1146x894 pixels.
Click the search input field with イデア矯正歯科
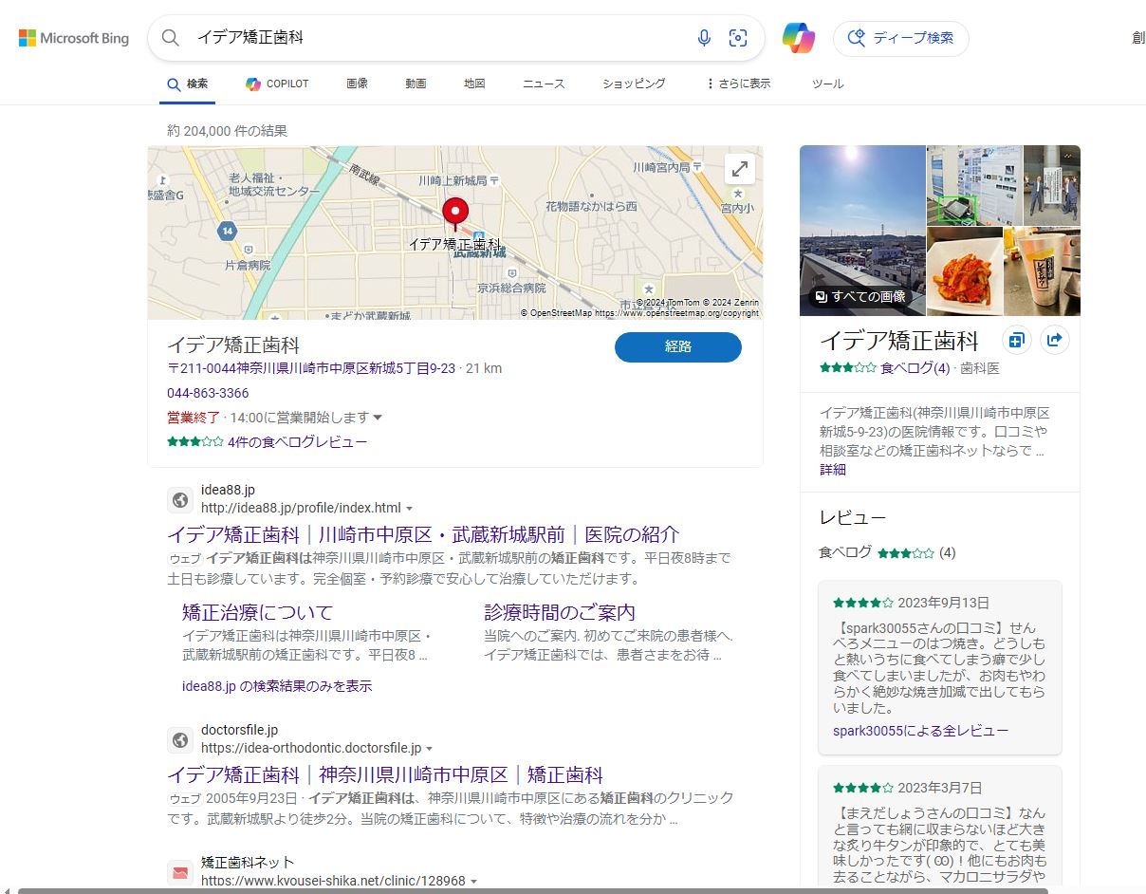point(438,38)
